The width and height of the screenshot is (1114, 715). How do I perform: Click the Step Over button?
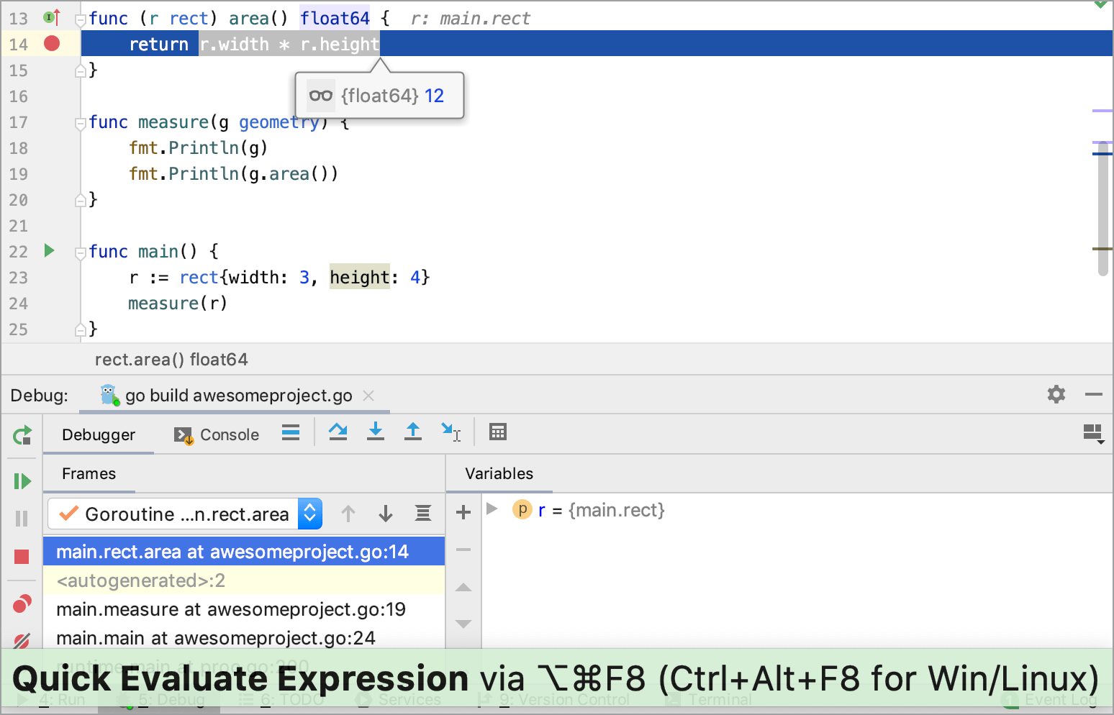(x=338, y=432)
